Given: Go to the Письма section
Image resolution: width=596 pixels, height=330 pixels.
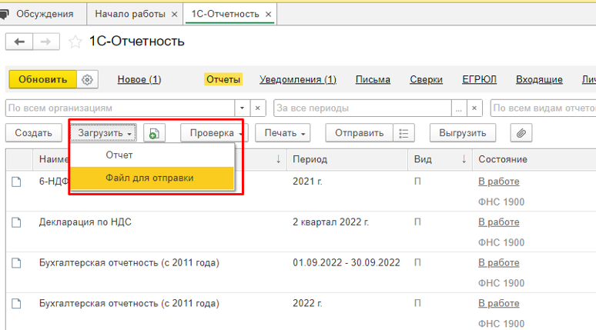Looking at the screenshot, I should (373, 79).
